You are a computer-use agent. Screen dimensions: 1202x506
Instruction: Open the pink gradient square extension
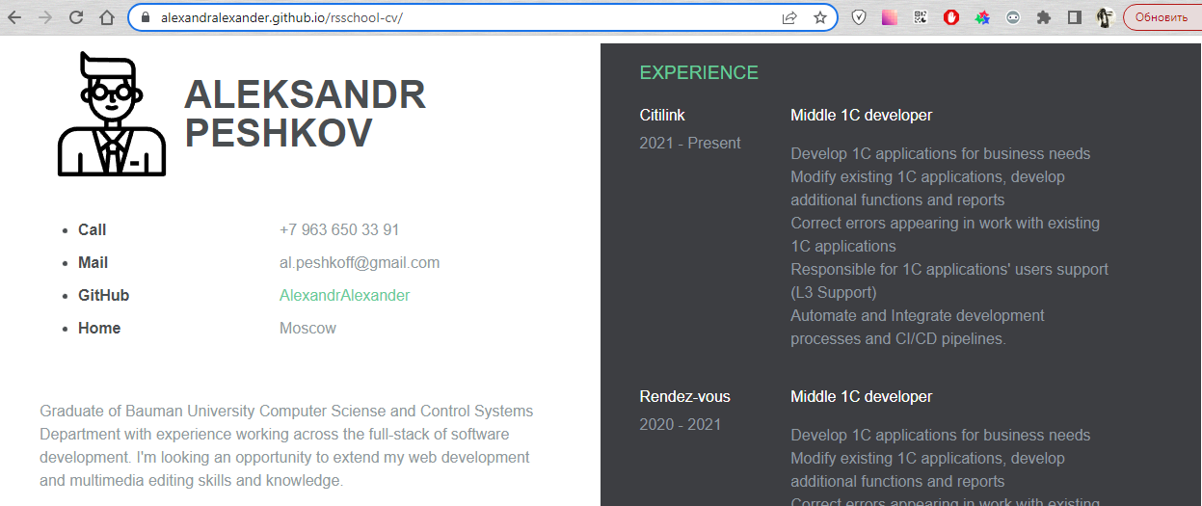click(x=890, y=17)
